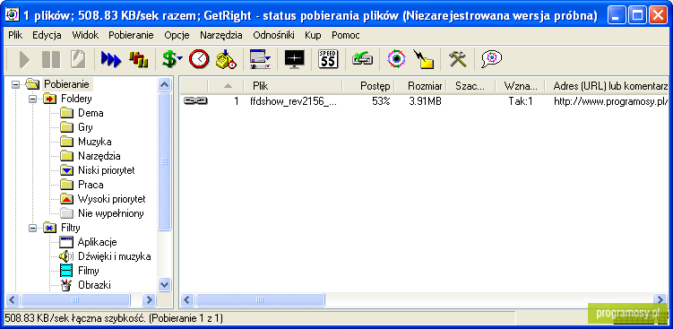
Task: Select the Foldery tree item
Action: point(76,99)
